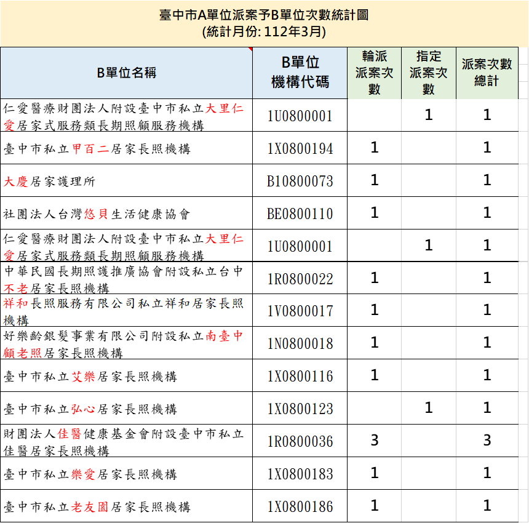529x523 pixels.
Task: Select the title '臺中市A單位派案予B單位次數統計圖'
Action: (264, 15)
